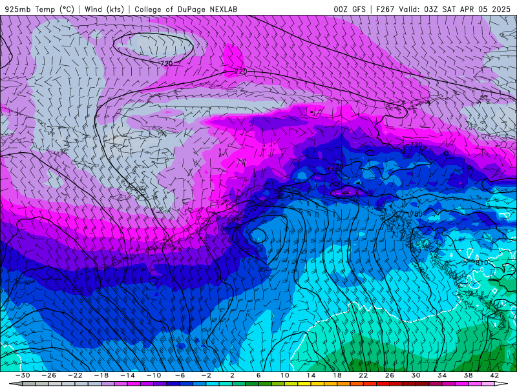Select the positive "22" colorbar scale label

coord(363,375)
